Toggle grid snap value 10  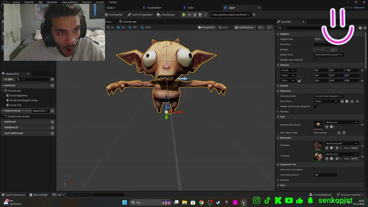(x=122, y=27)
